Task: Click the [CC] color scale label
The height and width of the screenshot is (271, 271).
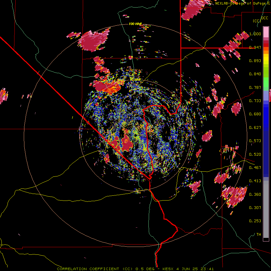Action: (257, 21)
